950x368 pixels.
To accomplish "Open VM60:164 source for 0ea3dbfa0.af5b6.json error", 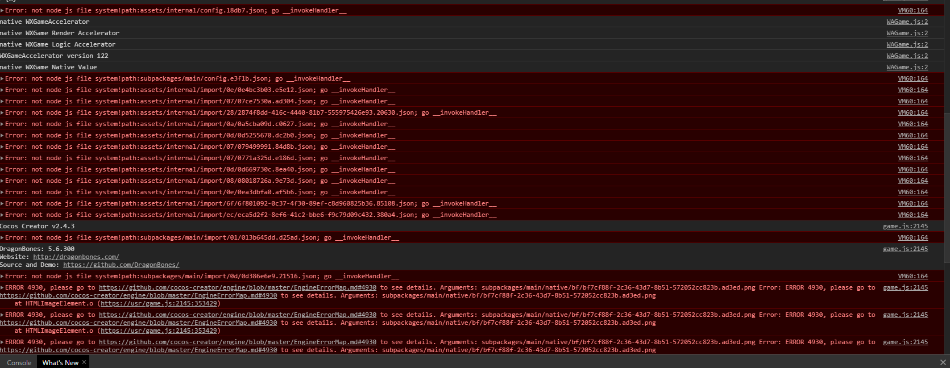I will pos(912,192).
